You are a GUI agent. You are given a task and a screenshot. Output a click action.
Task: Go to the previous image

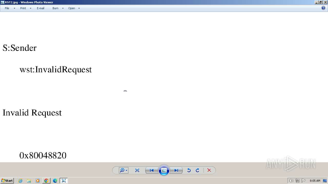coord(152,170)
